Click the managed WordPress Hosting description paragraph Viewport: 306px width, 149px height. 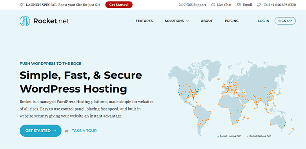pyautogui.click(x=86, y=109)
